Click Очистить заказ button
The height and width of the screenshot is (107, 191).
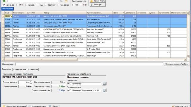pyautogui.click(x=180, y=106)
